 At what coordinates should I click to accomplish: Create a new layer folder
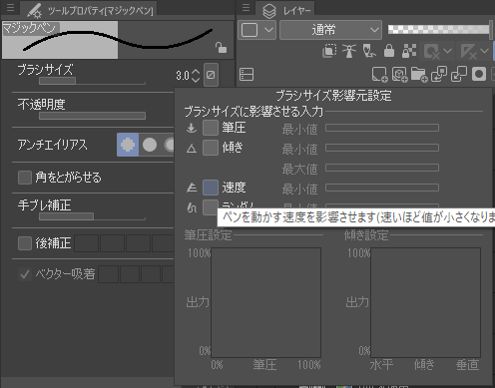[x=419, y=75]
